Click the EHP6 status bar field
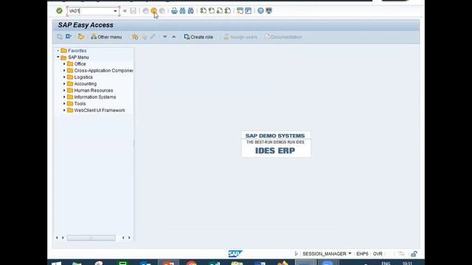Screen dimensions: 472x265 [362, 253]
